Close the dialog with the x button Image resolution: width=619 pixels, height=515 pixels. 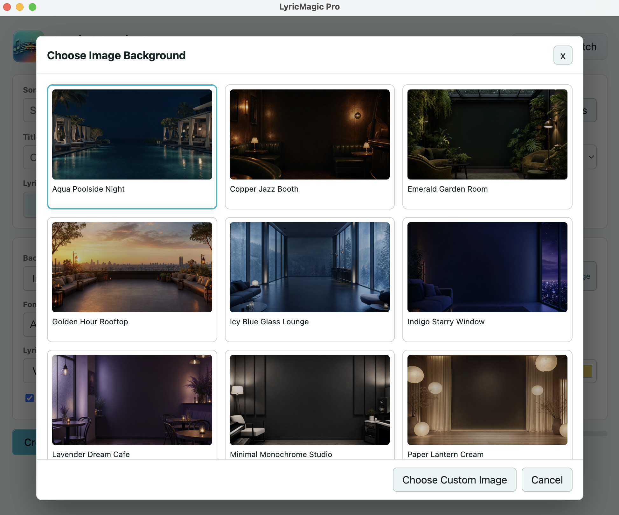tap(563, 55)
